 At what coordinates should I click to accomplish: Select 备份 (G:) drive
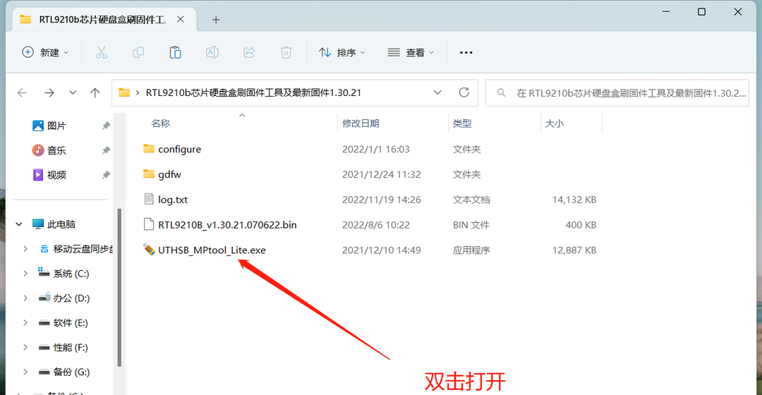tap(71, 372)
